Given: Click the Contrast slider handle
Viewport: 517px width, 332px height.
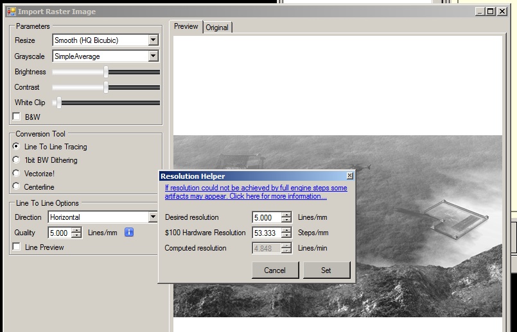Looking at the screenshot, I should (106, 87).
